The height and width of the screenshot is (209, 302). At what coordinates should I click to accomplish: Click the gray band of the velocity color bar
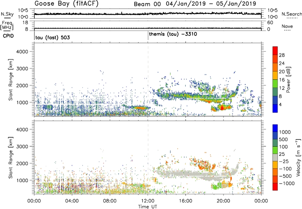275,158
